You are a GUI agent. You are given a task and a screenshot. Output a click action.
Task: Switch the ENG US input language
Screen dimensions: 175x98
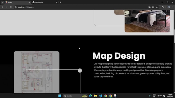154,96
